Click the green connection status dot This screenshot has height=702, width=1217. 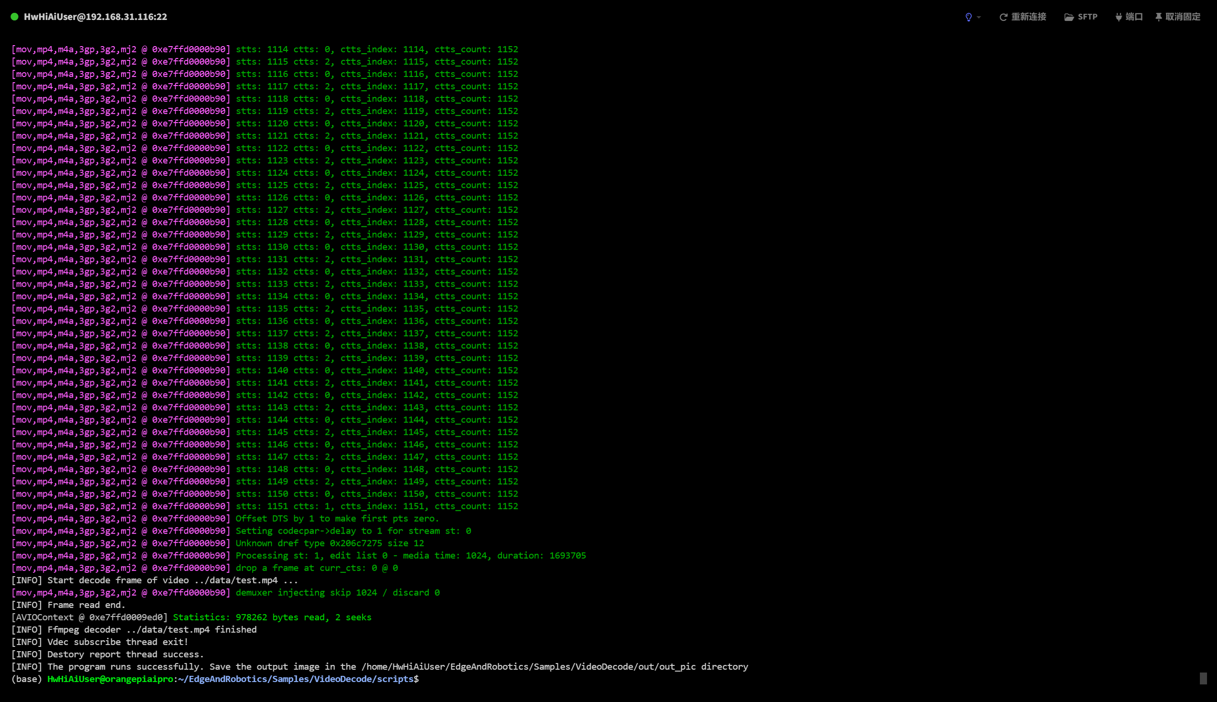pos(14,17)
